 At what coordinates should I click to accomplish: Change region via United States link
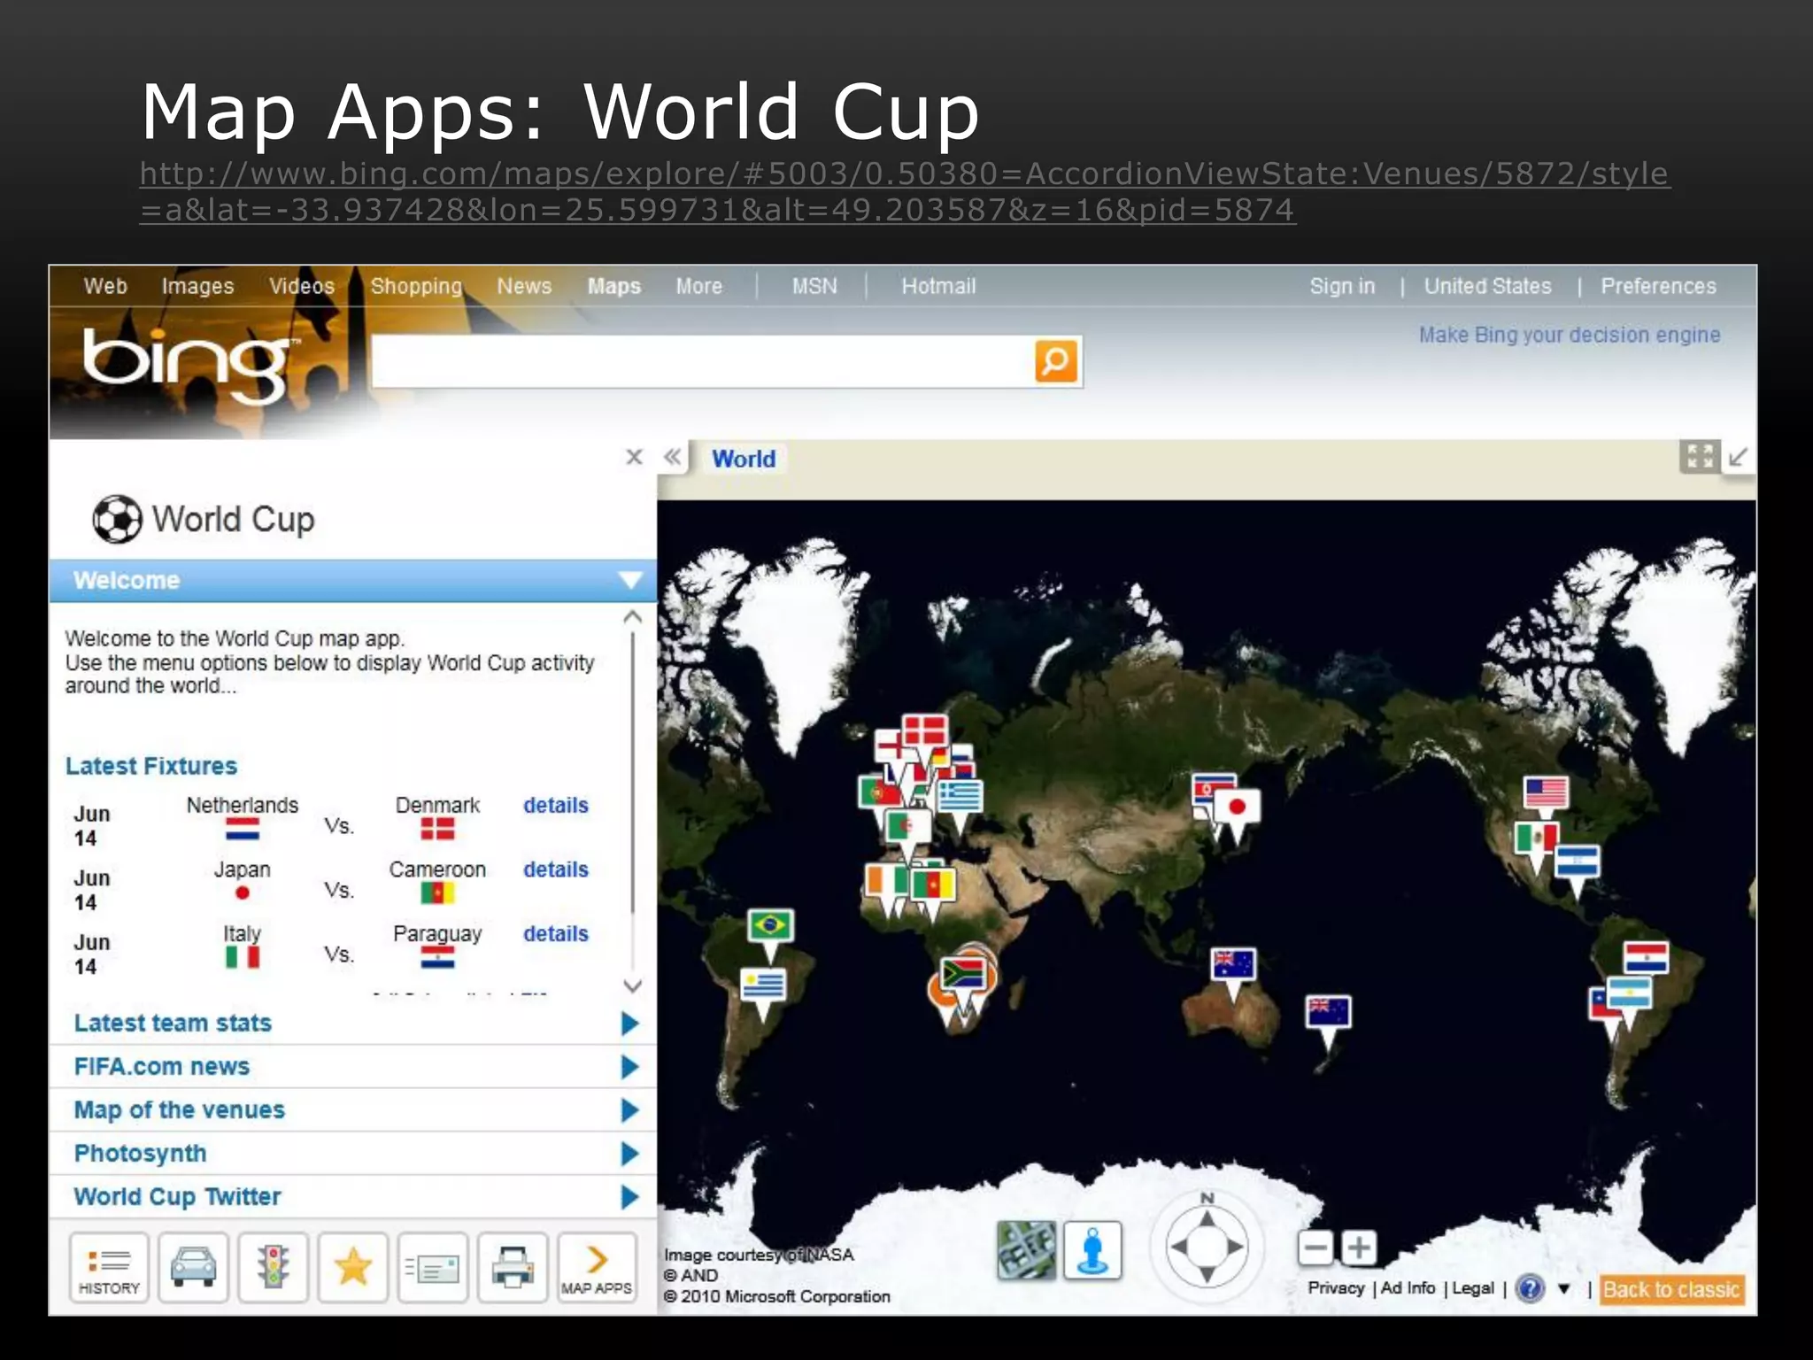1487,286
